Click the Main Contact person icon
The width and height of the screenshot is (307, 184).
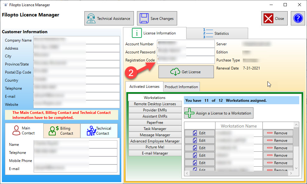click(x=16, y=130)
